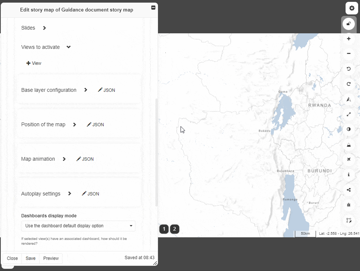Viewport: 360px width, 271px height.
Task: Toggle the contrast theme icon
Action: click(349, 129)
